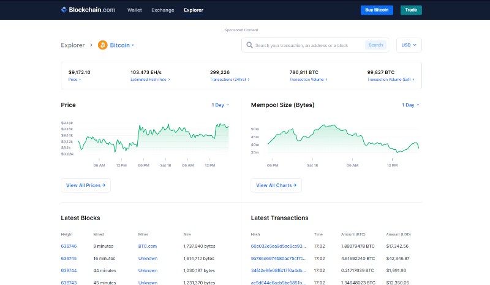Click the Search button

[x=375, y=45]
